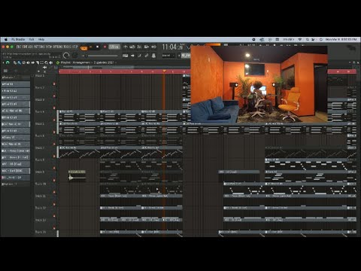Select the playlist Slice tool
The height and width of the screenshot is (271, 361).
click(x=38, y=62)
